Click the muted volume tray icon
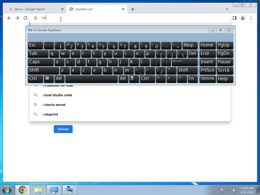260x195 pixels. click(234, 190)
